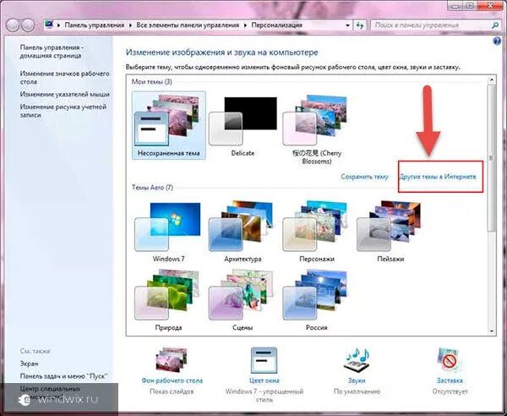Click Фон рабочего стола text link
This screenshot has height=416, width=507.
click(172, 380)
